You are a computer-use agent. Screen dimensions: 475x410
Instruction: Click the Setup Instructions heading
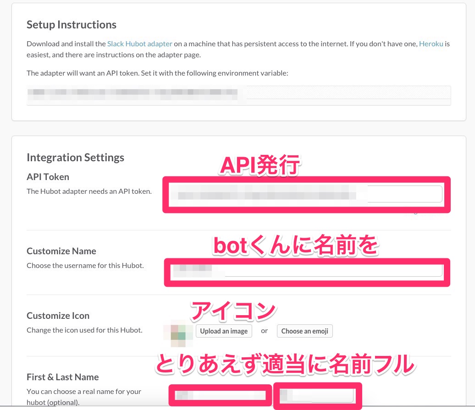72,25
